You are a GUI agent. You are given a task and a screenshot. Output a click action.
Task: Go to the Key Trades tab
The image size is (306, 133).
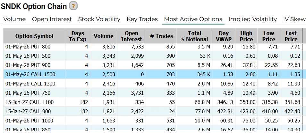click(x=142, y=19)
